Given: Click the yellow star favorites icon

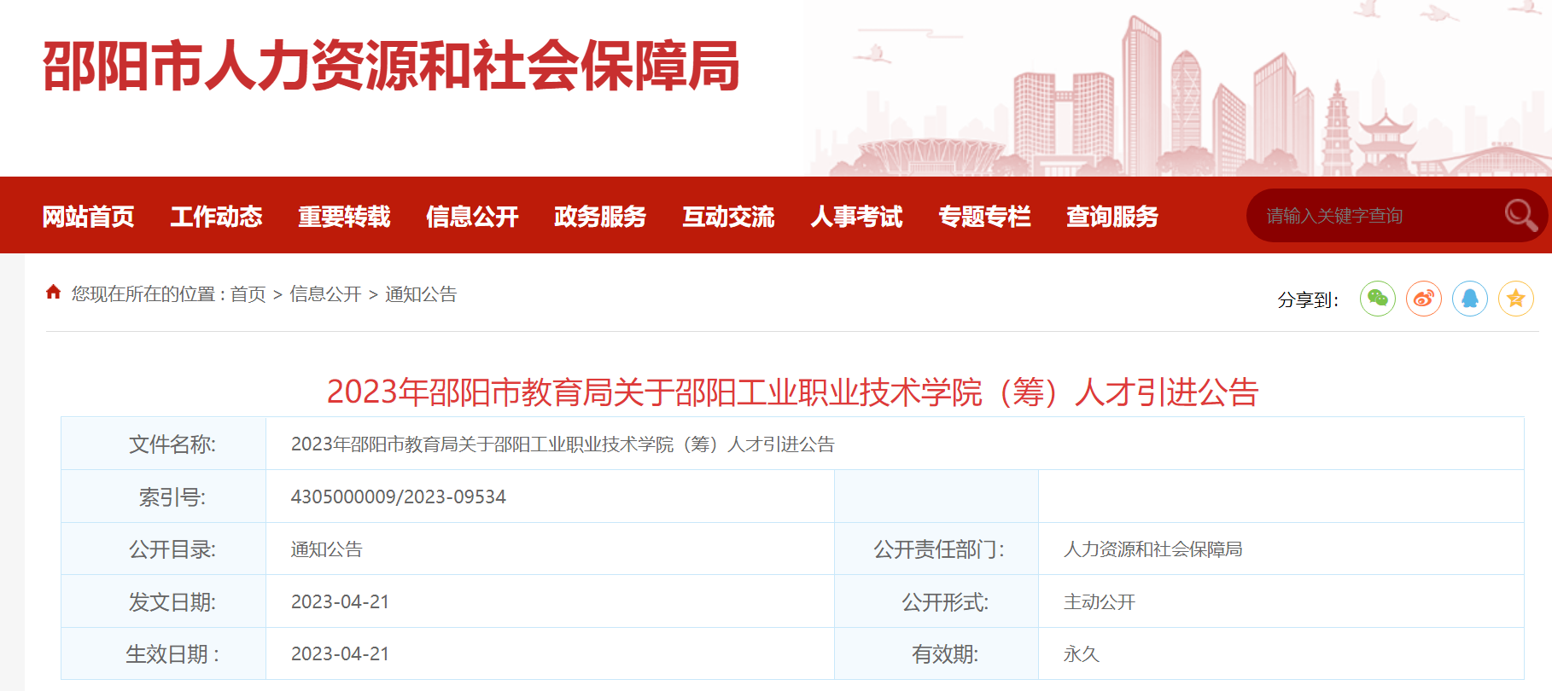Looking at the screenshot, I should [x=1515, y=299].
